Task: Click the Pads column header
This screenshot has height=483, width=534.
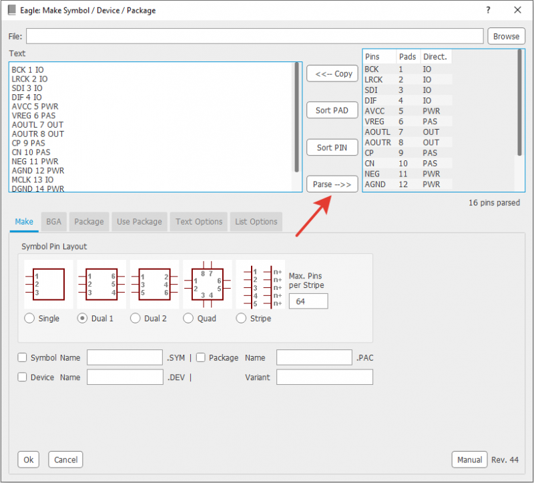Action: pos(408,57)
